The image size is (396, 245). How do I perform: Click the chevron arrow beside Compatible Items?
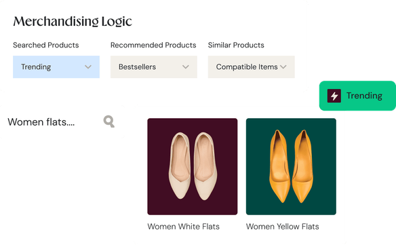point(283,67)
